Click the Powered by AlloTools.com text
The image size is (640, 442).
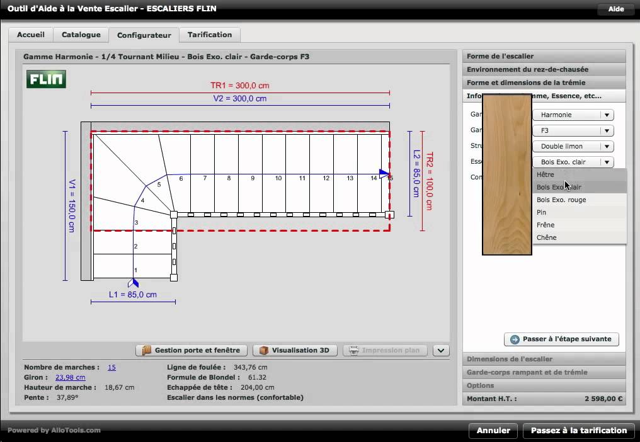54,430
